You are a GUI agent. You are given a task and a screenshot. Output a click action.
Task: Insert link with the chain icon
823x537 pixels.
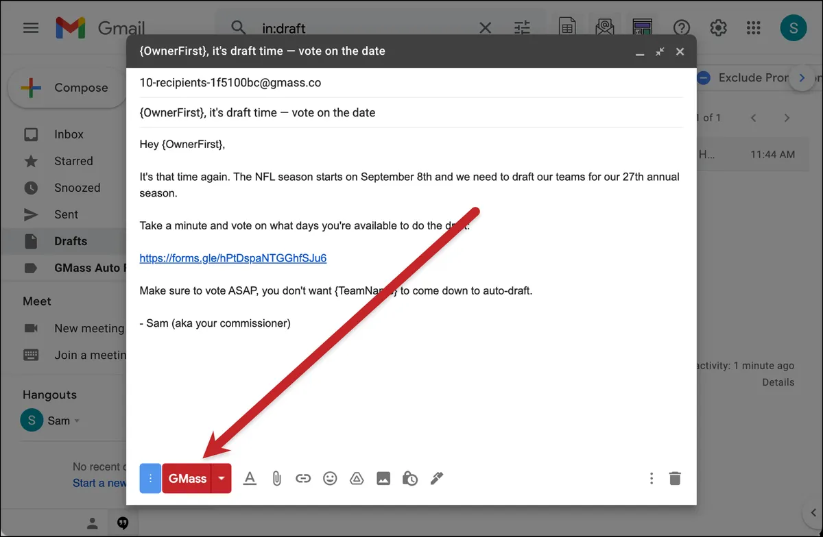(303, 479)
